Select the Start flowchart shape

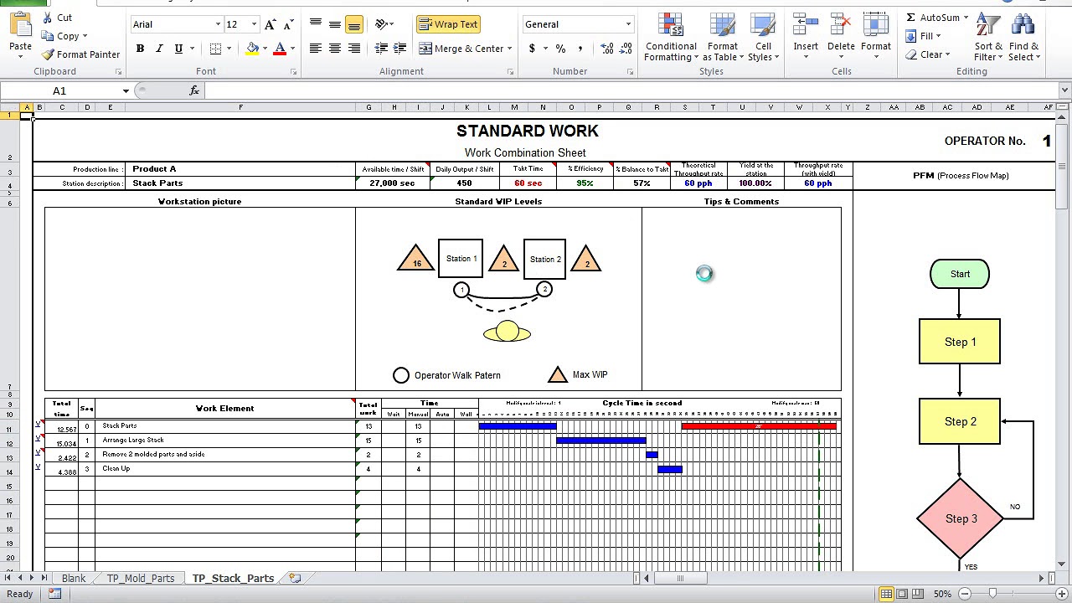[960, 274]
